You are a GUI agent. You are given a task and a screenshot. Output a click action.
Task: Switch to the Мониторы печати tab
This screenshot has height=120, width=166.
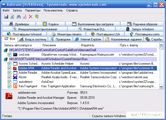pyautogui.click(x=66, y=34)
